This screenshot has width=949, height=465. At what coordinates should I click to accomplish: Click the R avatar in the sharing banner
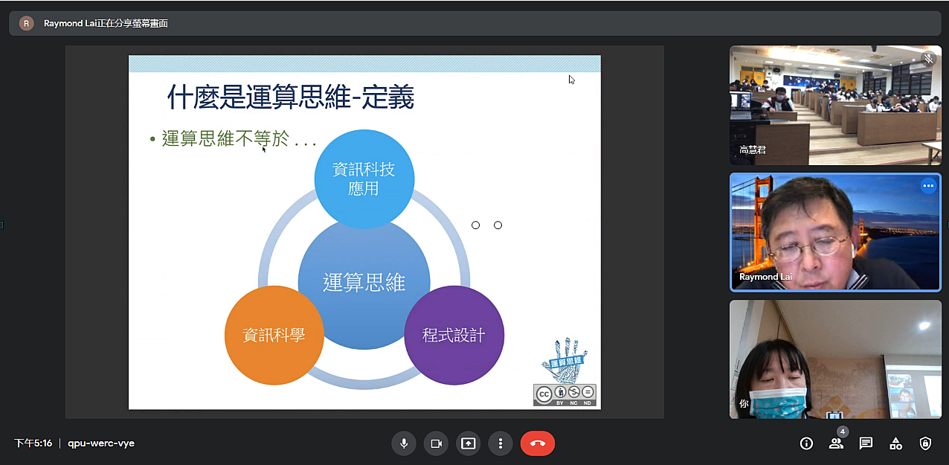point(26,23)
